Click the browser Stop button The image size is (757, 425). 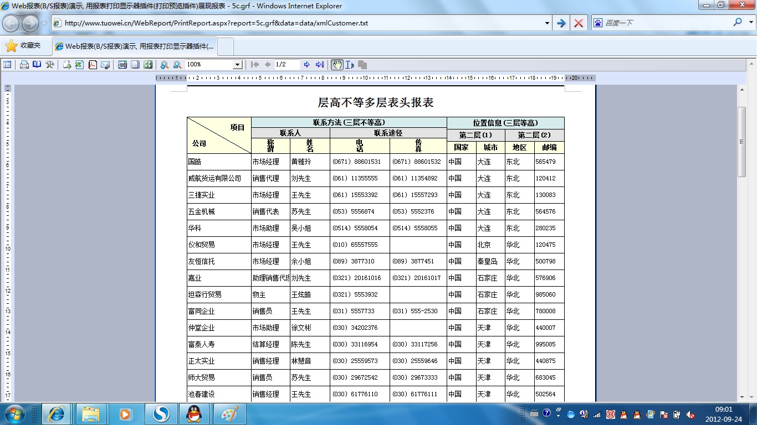tap(578, 23)
